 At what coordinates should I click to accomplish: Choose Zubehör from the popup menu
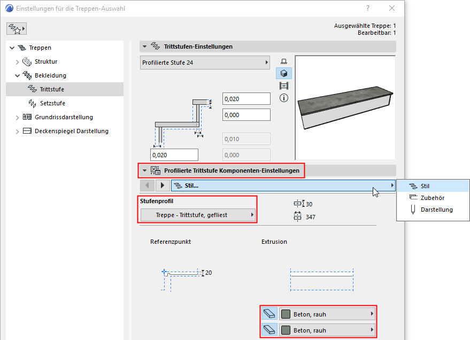[x=433, y=198]
